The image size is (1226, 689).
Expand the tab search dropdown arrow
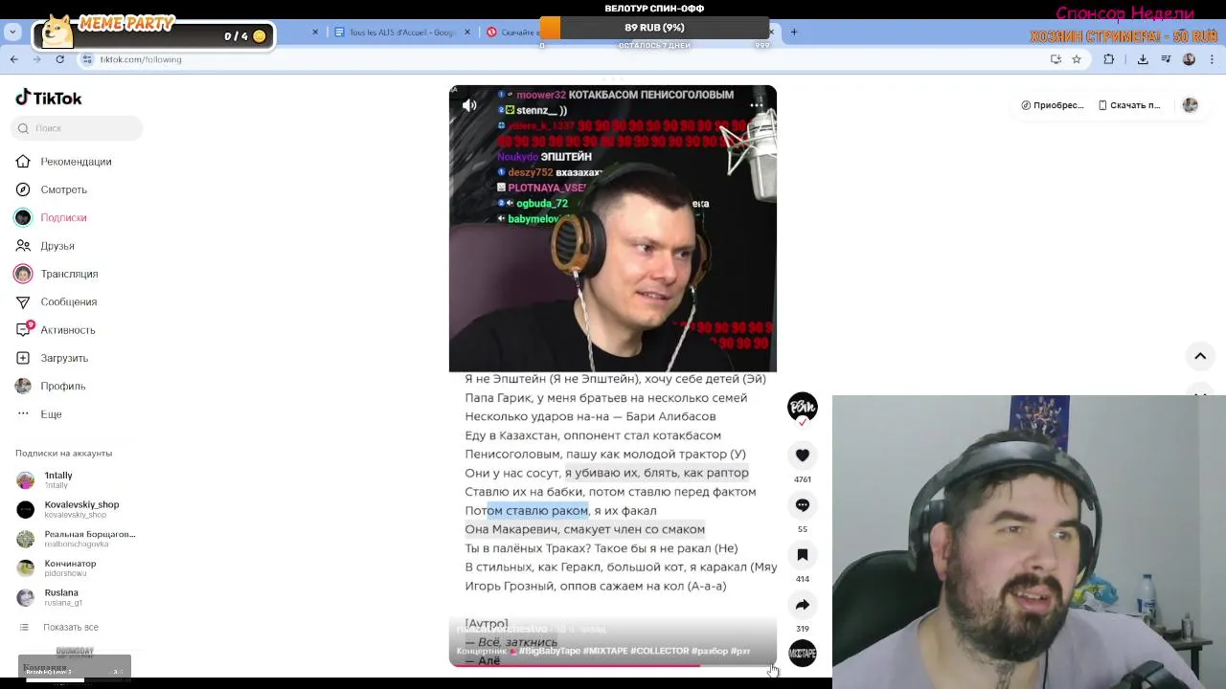pyautogui.click(x=12, y=32)
